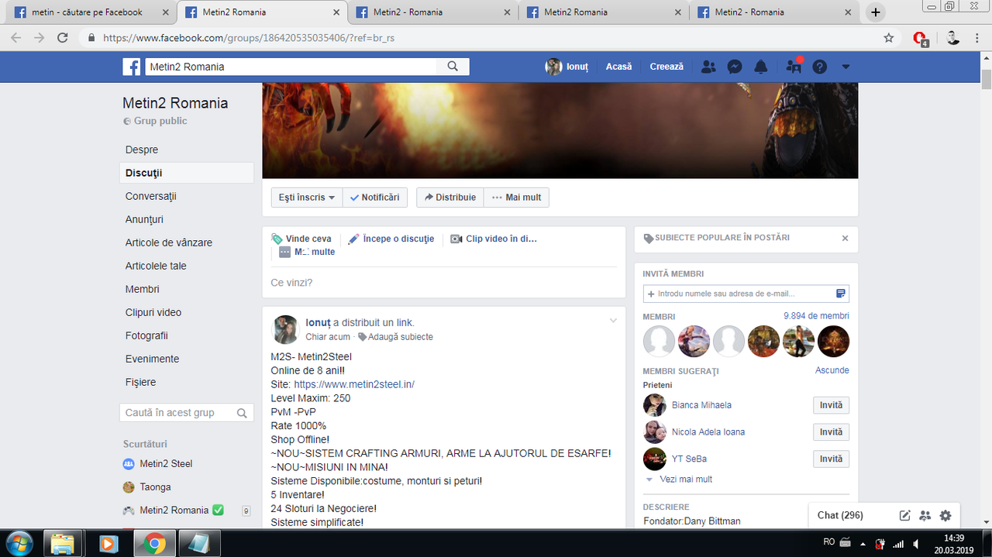992x557 pixels.
Task: Select Începe o discuție option
Action: coord(391,239)
